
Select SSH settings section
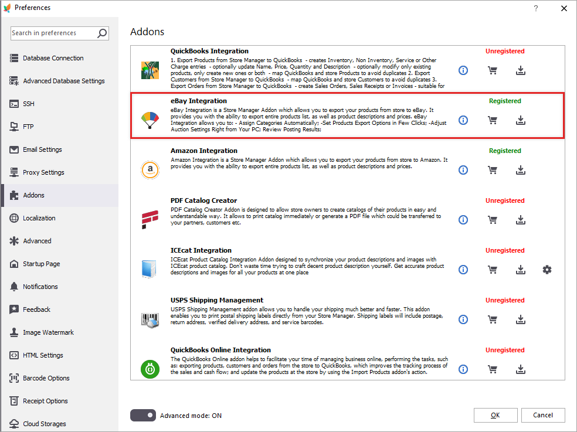tap(60, 104)
